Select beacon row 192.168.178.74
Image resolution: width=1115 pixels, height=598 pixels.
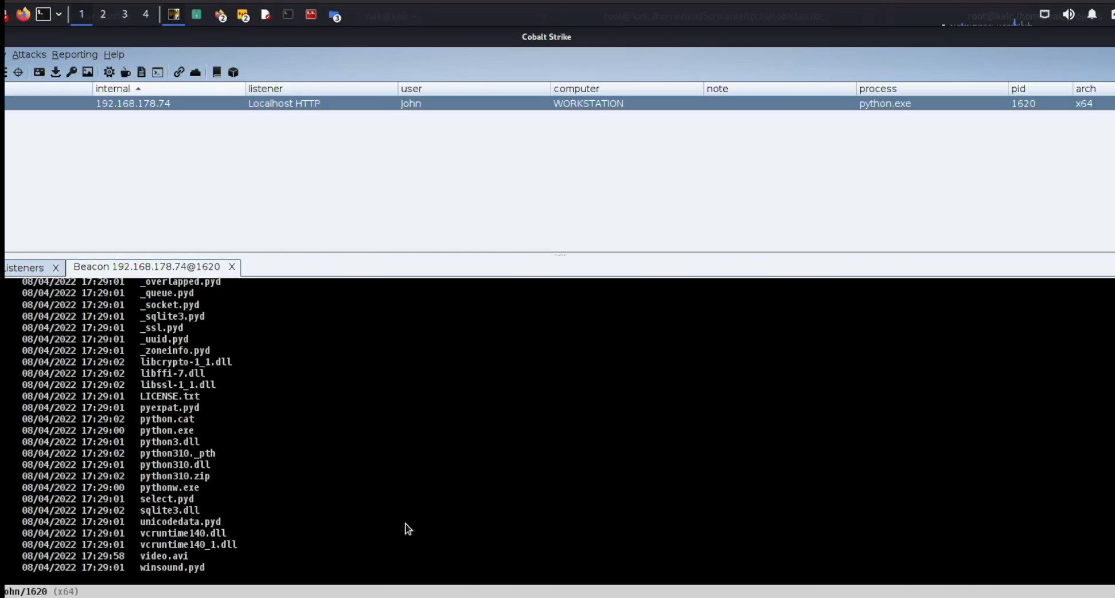click(560, 104)
